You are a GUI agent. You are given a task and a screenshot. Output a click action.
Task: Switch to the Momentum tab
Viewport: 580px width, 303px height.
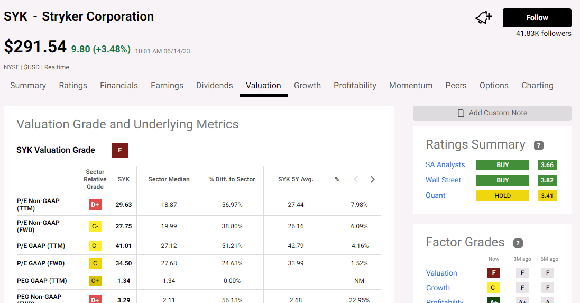point(411,86)
